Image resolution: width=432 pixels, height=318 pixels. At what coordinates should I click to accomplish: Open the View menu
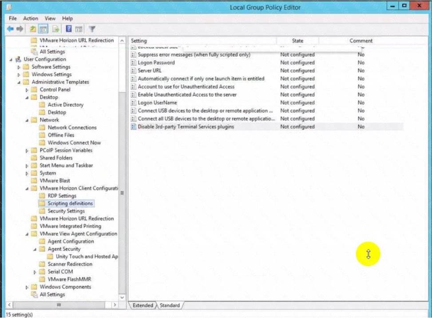[50, 19]
